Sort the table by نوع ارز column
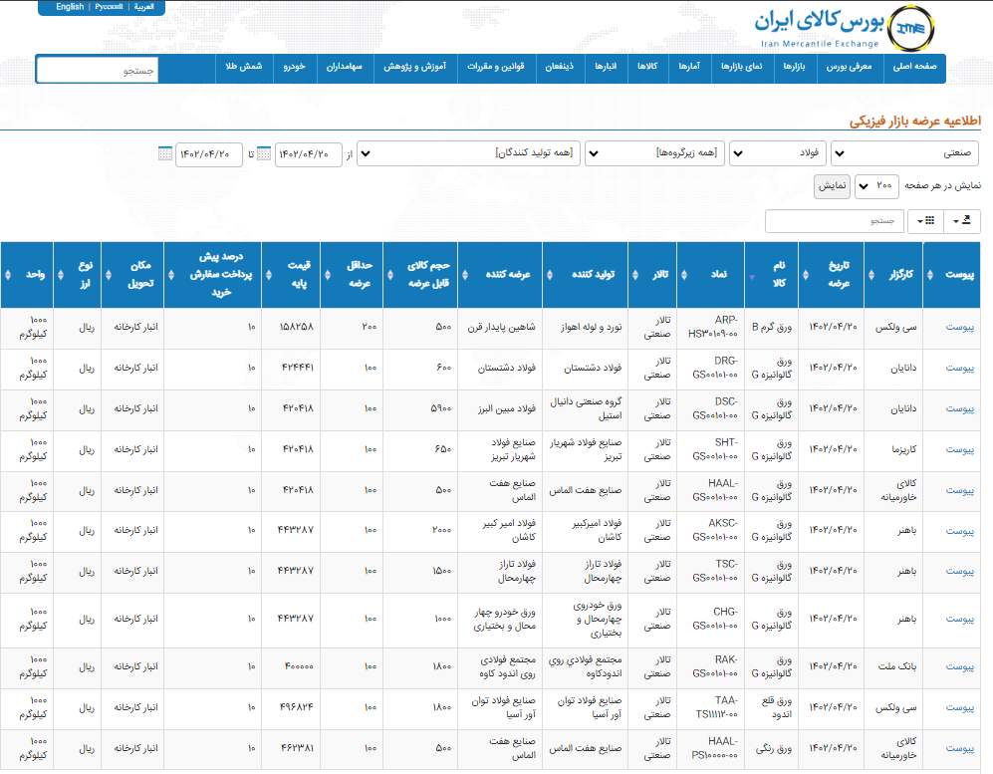 (78, 275)
